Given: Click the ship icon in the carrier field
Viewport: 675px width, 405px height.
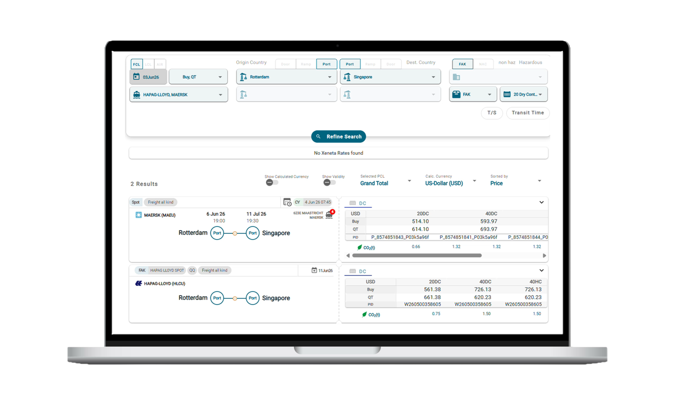Looking at the screenshot, I should coord(136,94).
